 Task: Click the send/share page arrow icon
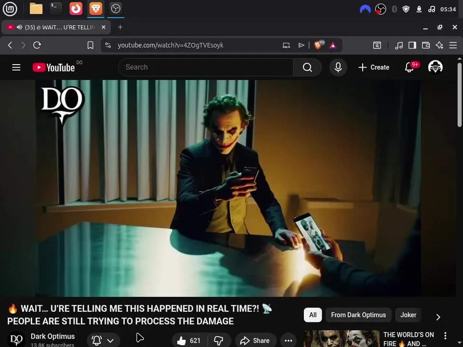click(301, 45)
